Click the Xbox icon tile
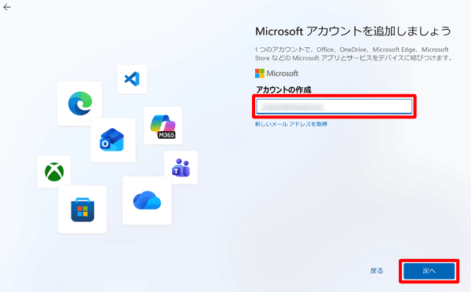The height and width of the screenshot is (292, 471). [x=54, y=172]
